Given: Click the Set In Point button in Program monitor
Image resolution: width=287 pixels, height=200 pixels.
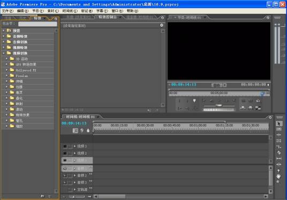Looking at the screenshot, I should (179, 101).
